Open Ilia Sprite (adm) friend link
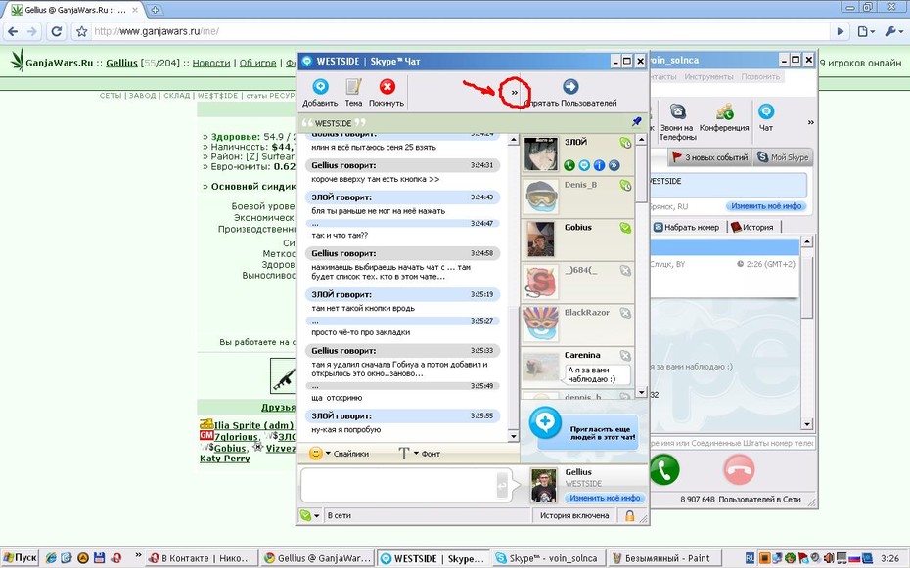This screenshot has height=568, width=910. 253,425
